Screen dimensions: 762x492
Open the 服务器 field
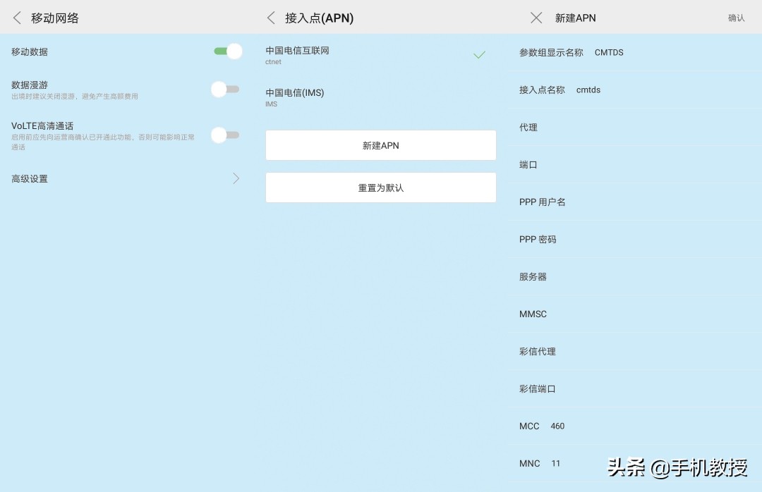(635, 277)
